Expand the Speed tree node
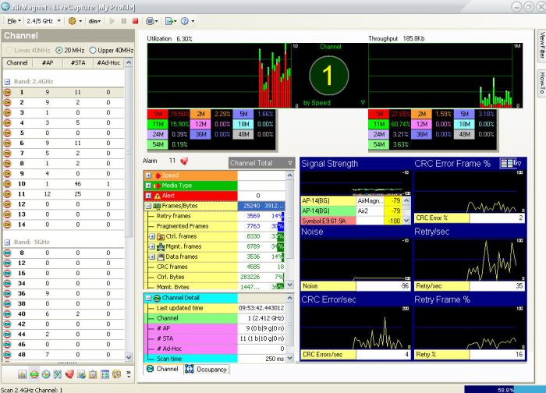Viewport: 546px width, 393px height. pos(148,175)
